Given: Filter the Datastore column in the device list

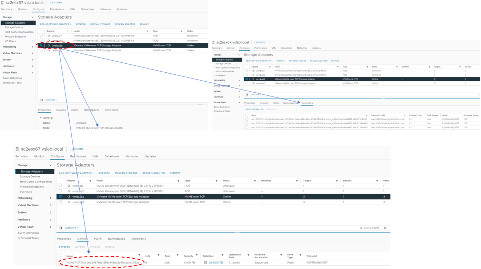Looking at the screenshot, I should [x=222, y=256].
